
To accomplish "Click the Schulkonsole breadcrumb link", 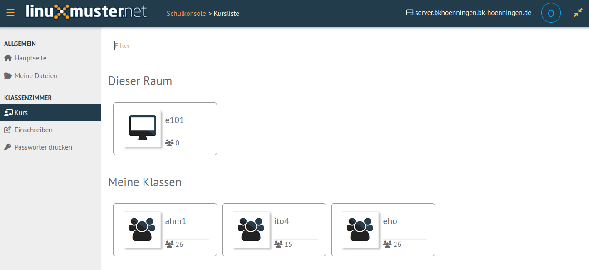I will point(186,14).
